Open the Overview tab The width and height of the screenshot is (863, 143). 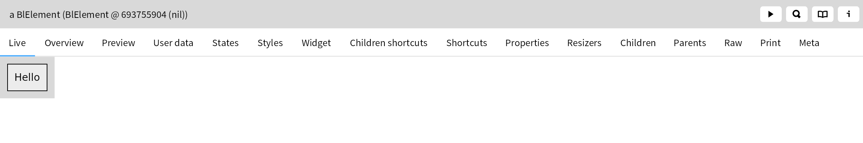[x=64, y=43]
